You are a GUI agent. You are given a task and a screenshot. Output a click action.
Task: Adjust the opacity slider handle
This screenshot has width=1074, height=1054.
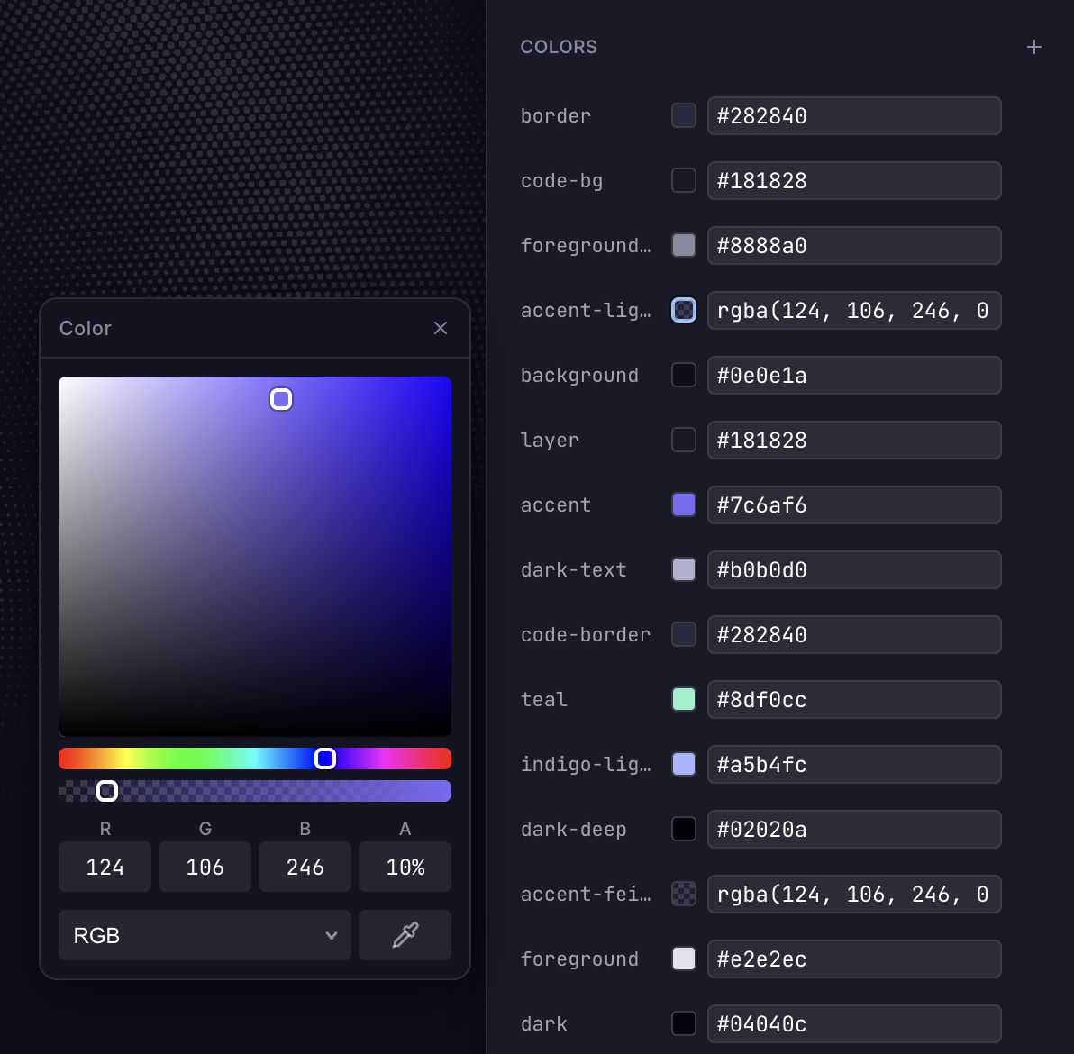pyautogui.click(x=107, y=790)
